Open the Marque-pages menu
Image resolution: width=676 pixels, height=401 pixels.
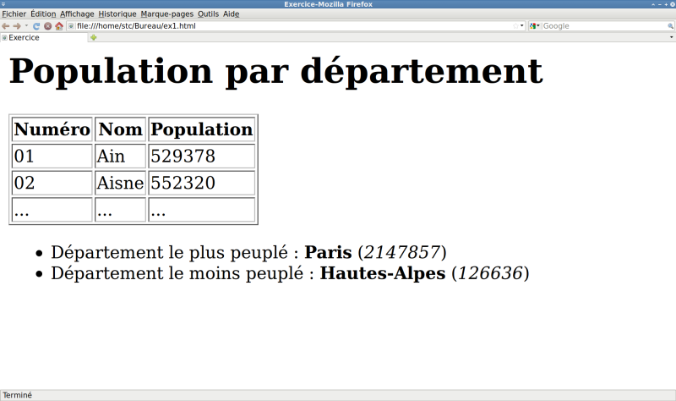click(166, 14)
